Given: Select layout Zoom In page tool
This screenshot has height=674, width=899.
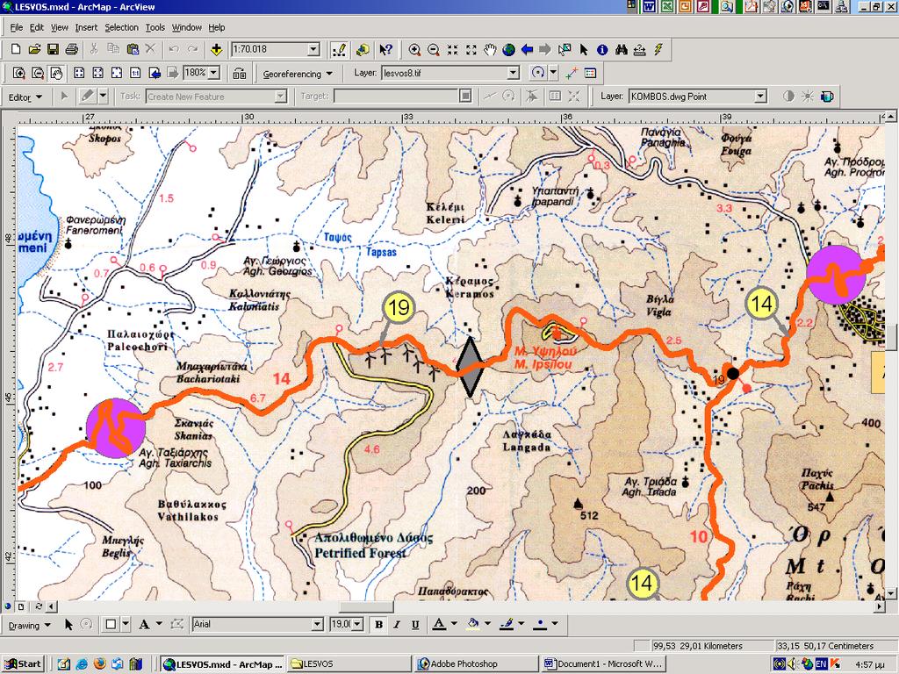Looking at the screenshot, I should point(19,74).
